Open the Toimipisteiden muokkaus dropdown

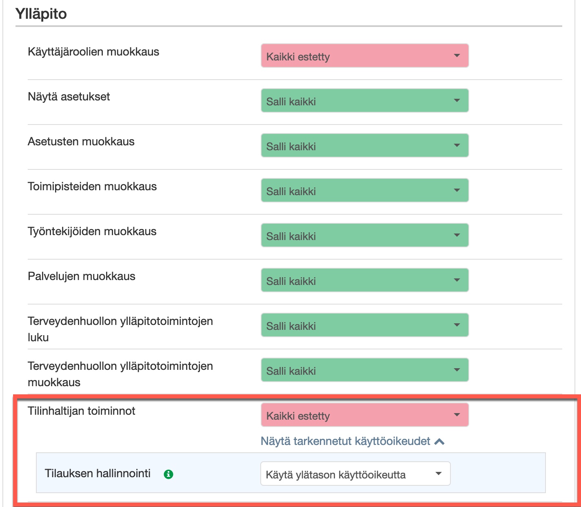click(364, 191)
